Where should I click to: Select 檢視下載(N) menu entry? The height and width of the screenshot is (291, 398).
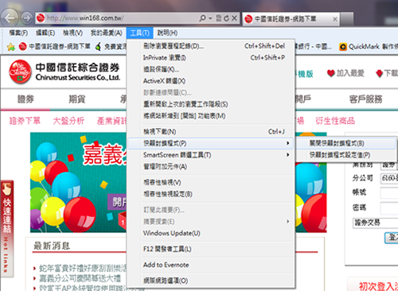click(x=211, y=132)
